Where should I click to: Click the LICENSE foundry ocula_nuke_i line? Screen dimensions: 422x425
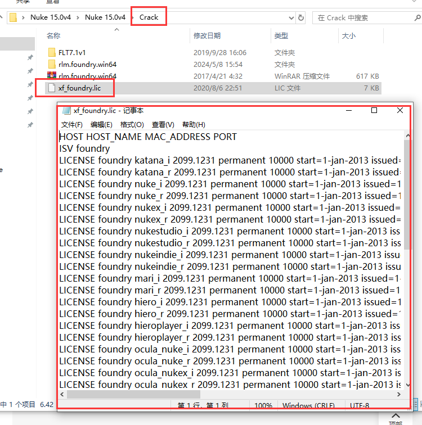click(x=230, y=349)
